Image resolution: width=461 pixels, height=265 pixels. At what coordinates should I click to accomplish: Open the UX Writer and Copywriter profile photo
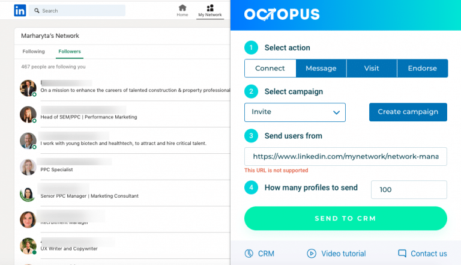coord(28,246)
